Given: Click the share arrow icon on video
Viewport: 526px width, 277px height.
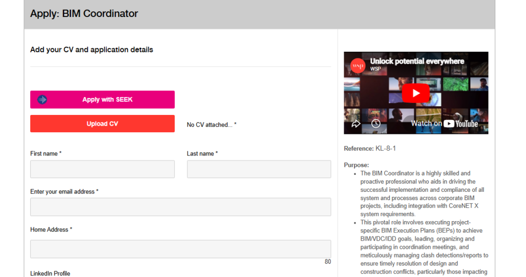Looking at the screenshot, I should pyautogui.click(x=356, y=124).
